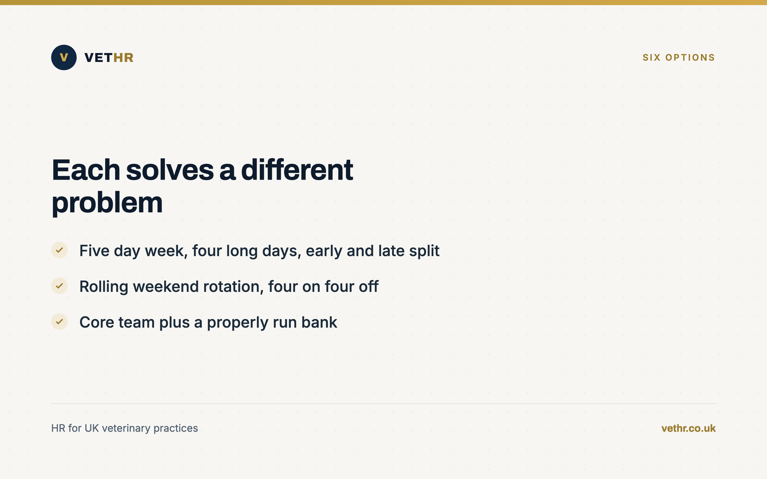Click the Each solves a different problem heading
Viewport: 767px width, 479px height.
pos(202,186)
